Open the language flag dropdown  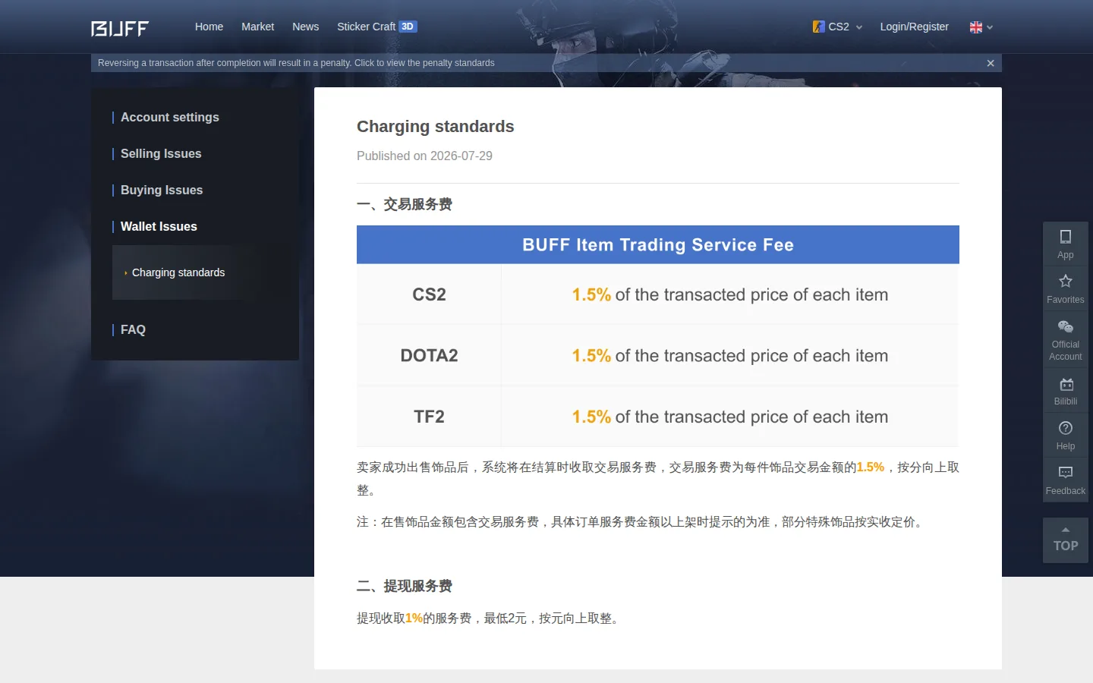[981, 27]
